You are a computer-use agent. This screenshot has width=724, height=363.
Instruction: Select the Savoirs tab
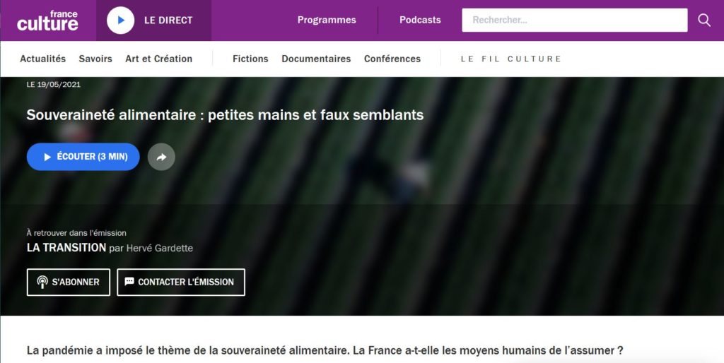click(x=95, y=59)
